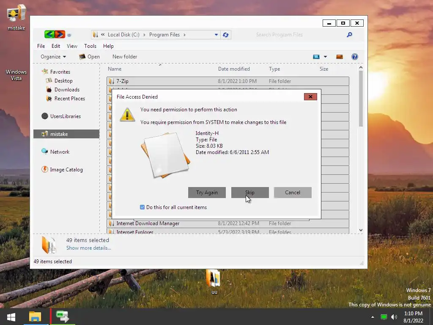
Task: Expand the Organize dropdown
Action: [53, 57]
